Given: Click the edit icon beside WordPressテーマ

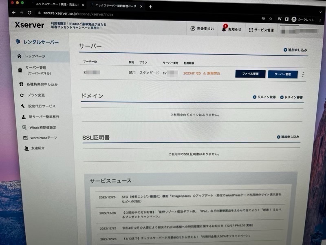Looking at the screenshot, I should pos(25,138).
